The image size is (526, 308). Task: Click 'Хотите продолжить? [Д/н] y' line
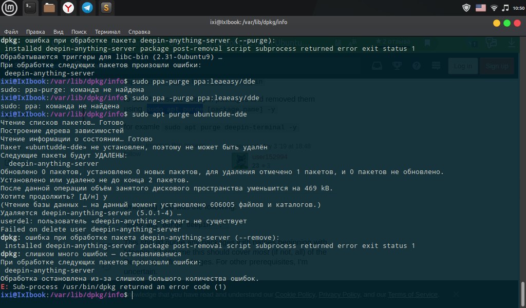(53, 197)
